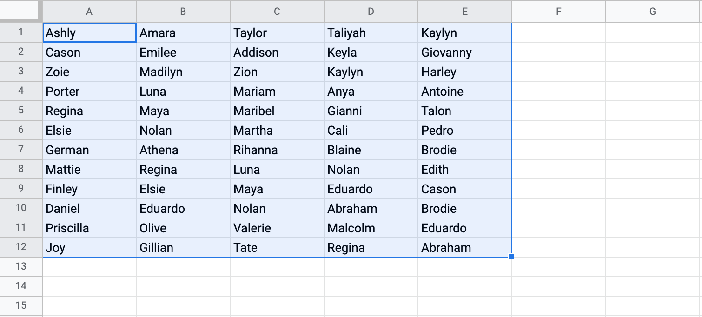The width and height of the screenshot is (702, 317).
Task: Click column header C to select entire column
Action: tap(277, 12)
